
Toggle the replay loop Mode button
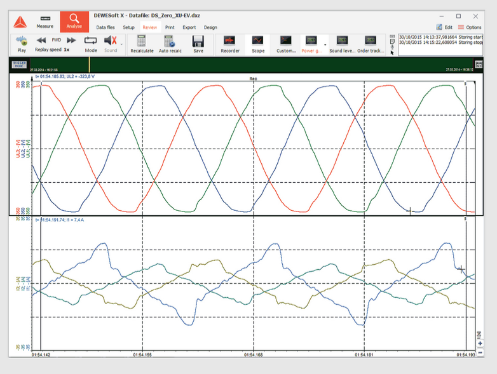point(91,41)
